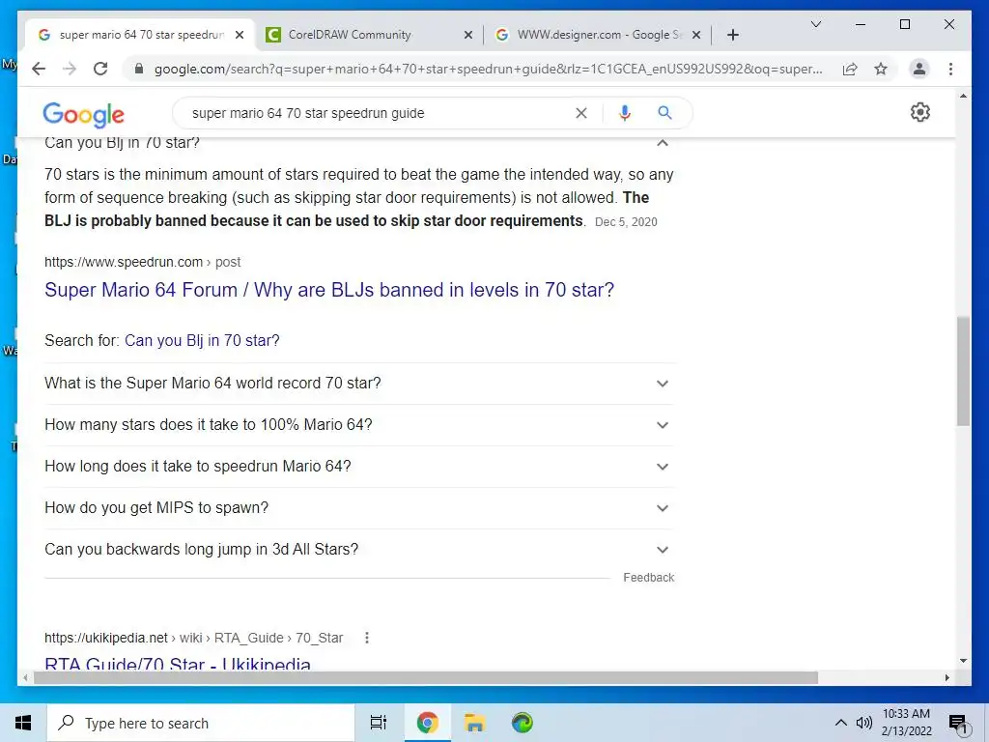View site information lock icon

click(x=139, y=69)
